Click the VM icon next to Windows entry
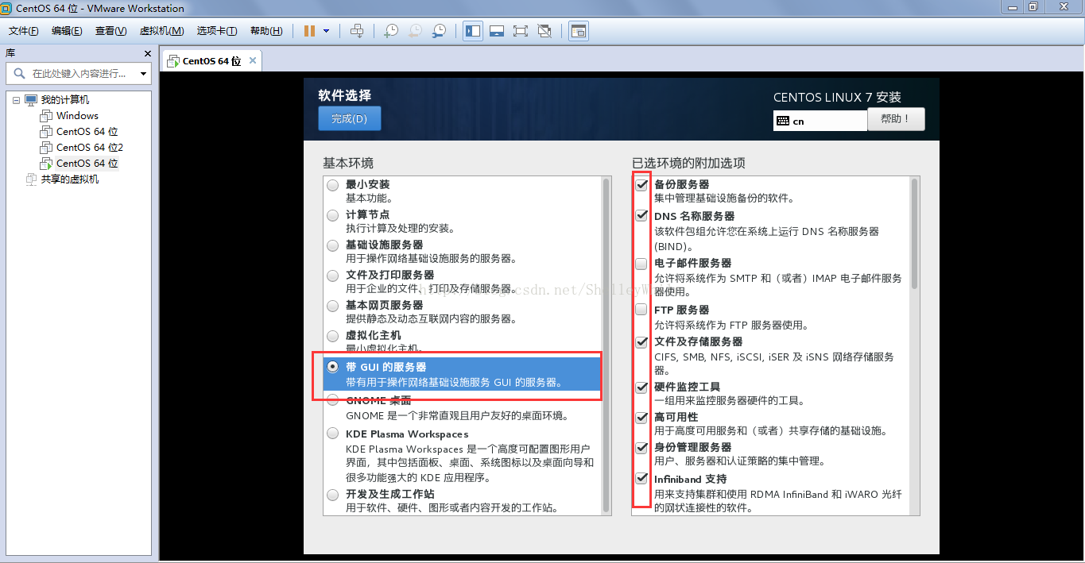The width and height of the screenshot is (1085, 563). (x=46, y=116)
